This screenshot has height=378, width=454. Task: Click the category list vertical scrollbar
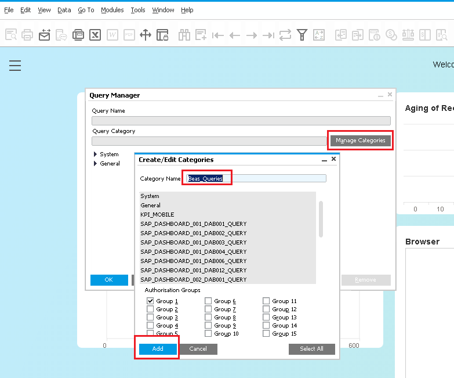(321, 219)
